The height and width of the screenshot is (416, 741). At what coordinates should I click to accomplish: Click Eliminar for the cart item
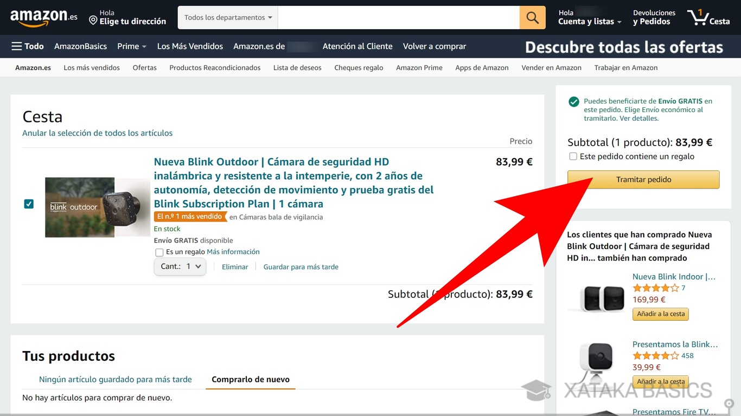pos(235,267)
